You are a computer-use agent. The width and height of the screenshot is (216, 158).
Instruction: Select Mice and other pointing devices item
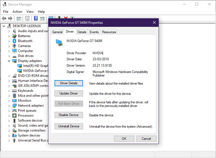click(33, 96)
